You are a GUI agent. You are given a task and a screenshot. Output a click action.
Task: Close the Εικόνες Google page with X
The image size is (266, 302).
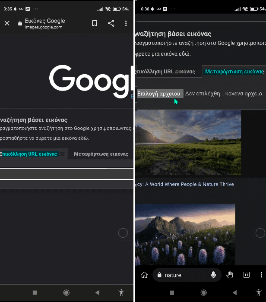[7, 23]
